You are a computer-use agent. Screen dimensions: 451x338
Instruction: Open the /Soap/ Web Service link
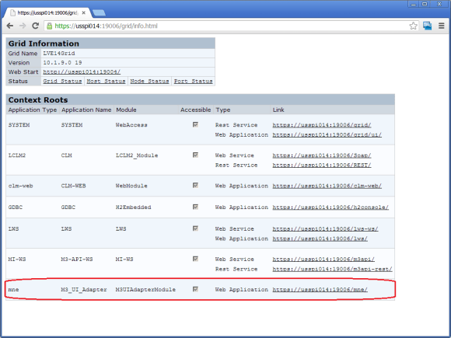pos(322,155)
